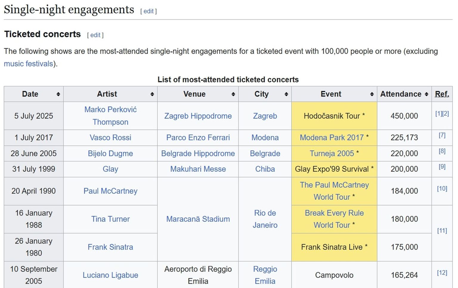Open the music festivals link

tap(28, 64)
